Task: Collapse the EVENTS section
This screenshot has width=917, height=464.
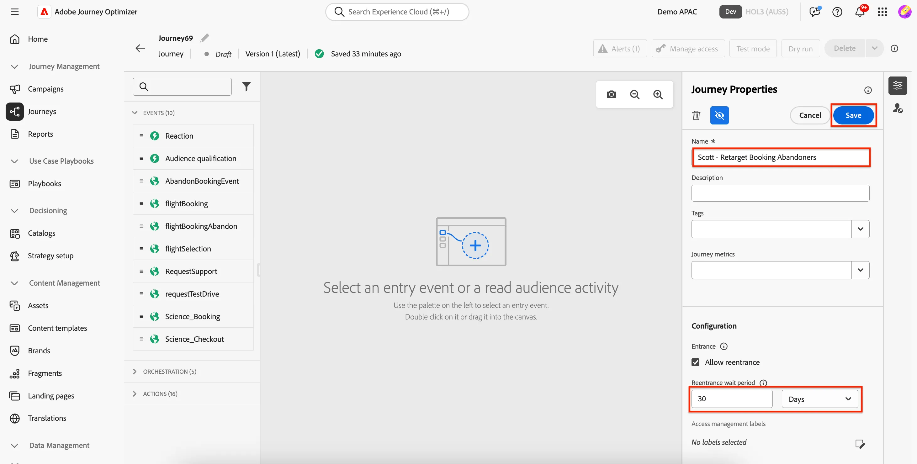Action: click(135, 113)
